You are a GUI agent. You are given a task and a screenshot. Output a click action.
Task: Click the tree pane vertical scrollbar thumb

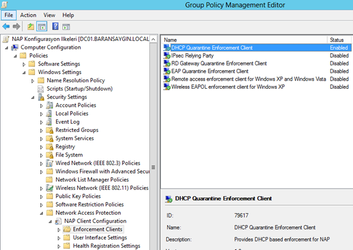(153, 167)
